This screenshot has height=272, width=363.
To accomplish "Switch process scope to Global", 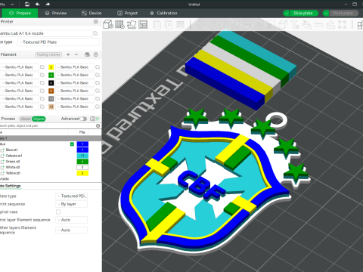I will click(26, 119).
